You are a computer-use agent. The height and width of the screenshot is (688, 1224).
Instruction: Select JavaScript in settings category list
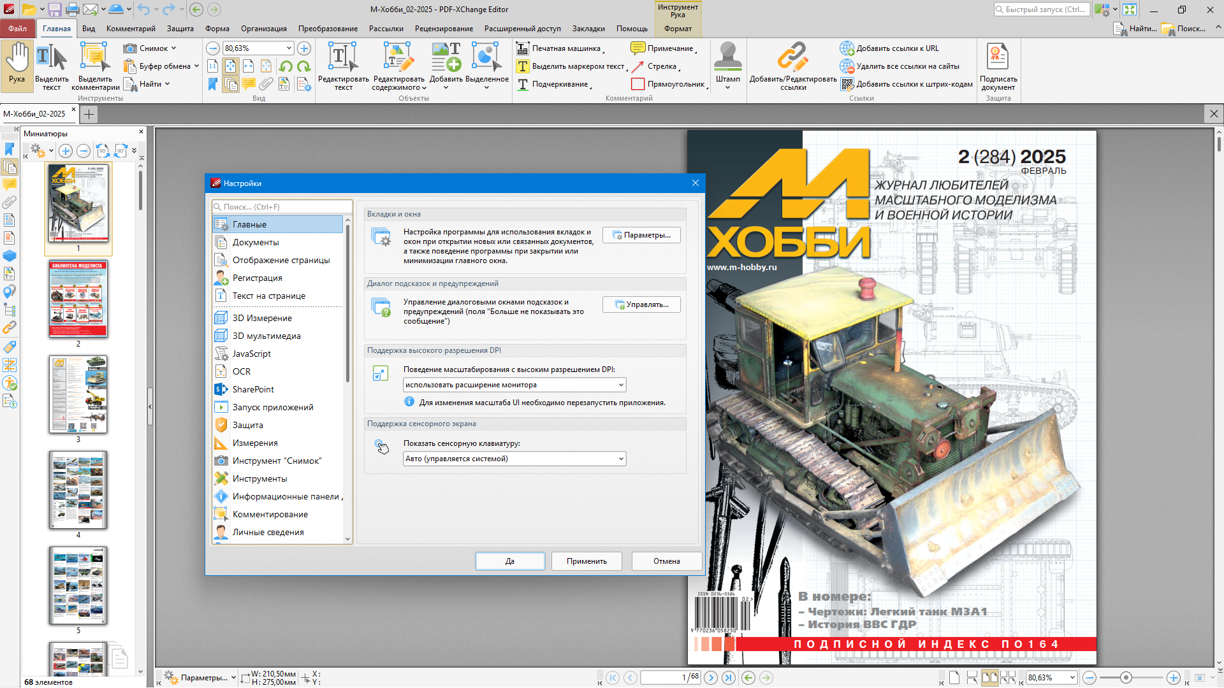point(251,354)
